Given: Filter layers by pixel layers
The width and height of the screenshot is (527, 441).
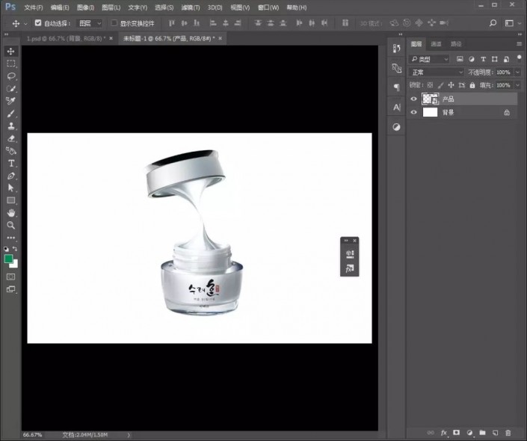Looking at the screenshot, I should point(460,59).
